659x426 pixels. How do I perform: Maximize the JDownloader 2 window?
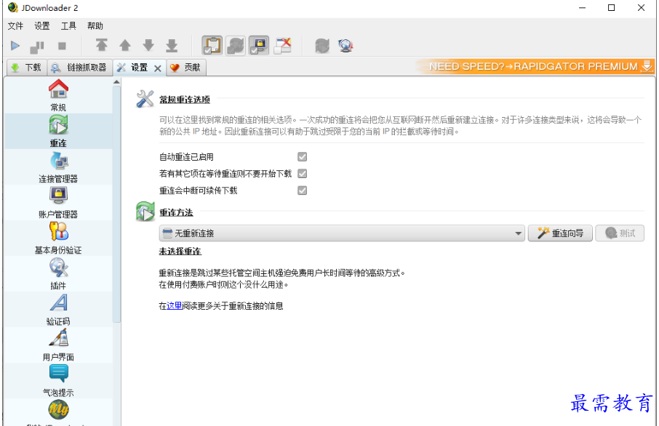(612, 8)
